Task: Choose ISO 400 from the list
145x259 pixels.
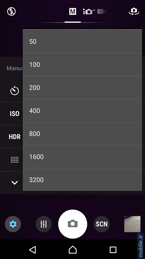Action: (x=82, y=110)
